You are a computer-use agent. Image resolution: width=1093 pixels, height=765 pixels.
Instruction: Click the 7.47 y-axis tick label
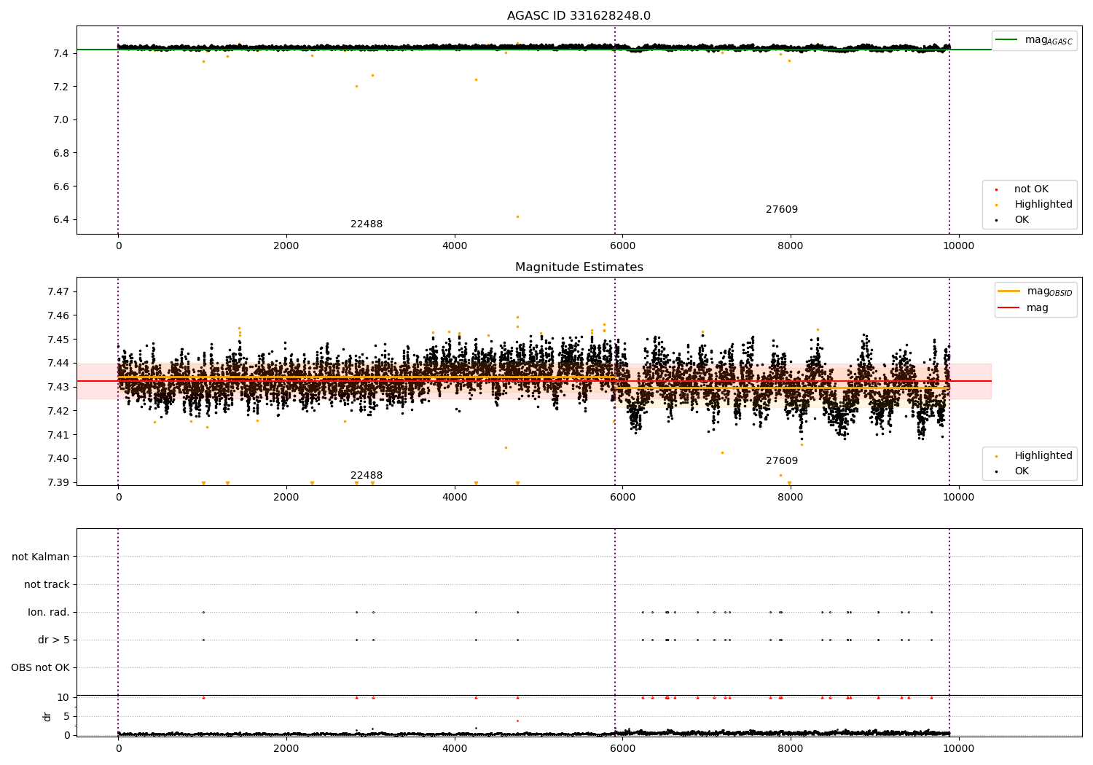58,292
